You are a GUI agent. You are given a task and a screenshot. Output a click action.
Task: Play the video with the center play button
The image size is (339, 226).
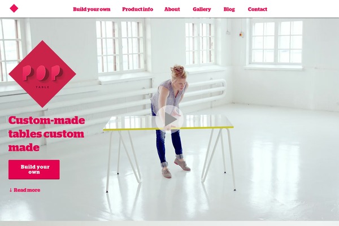pos(169,119)
